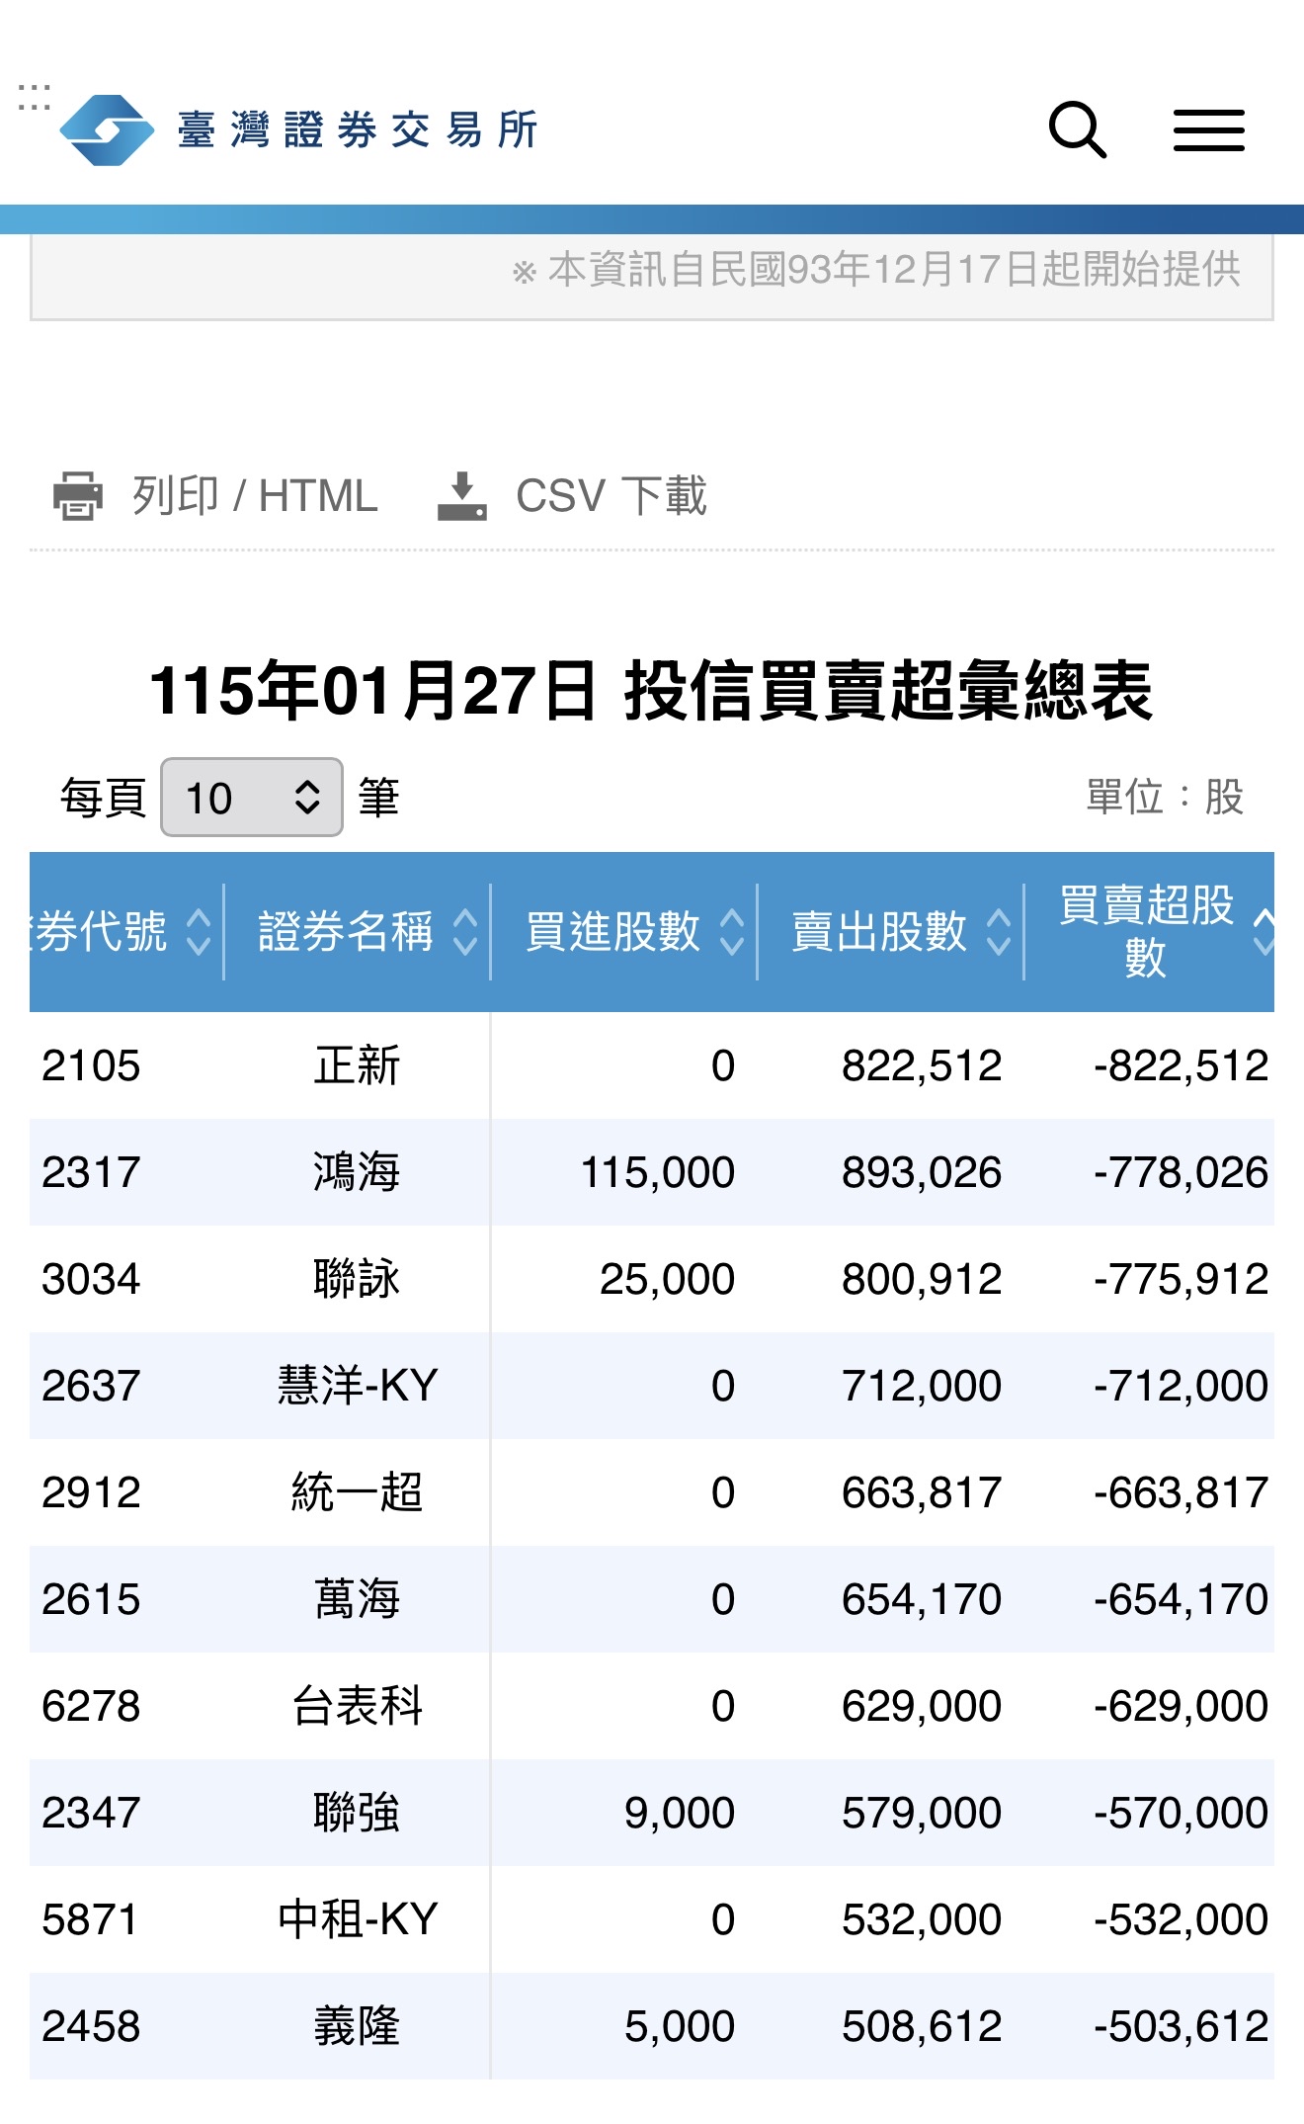
Task: Select stock code 3034
Action: (x=91, y=1279)
